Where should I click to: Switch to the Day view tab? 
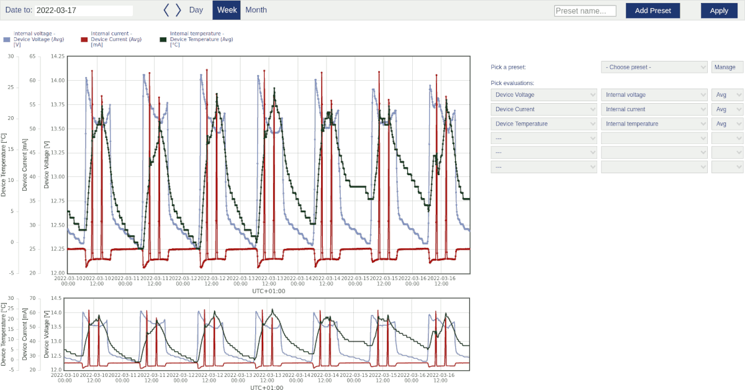point(196,10)
